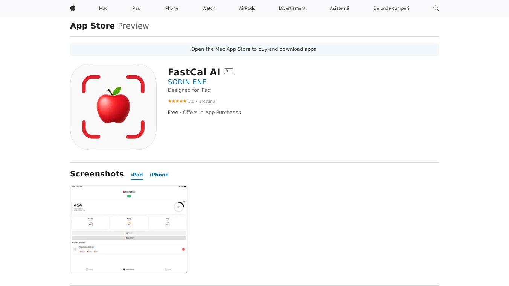509x286 pixels.
Task: Open iPhone in the top navigation bar
Action: point(171,8)
